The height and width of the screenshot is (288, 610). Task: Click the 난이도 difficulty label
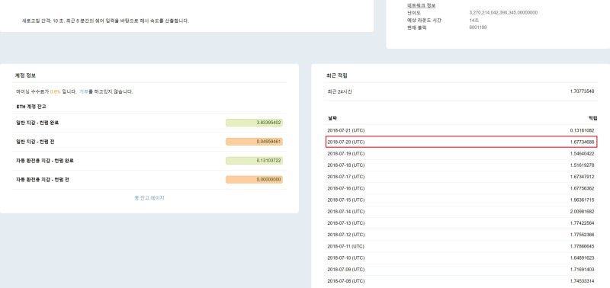click(414, 13)
